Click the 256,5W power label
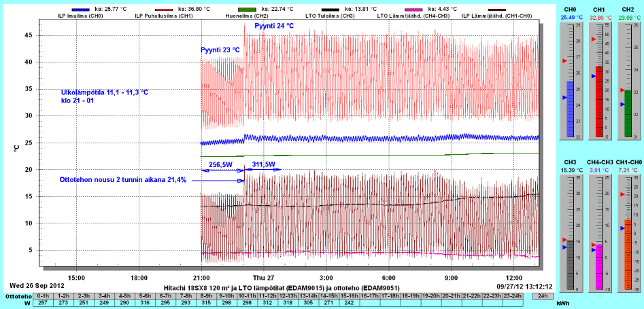644x309 pixels. (x=222, y=164)
